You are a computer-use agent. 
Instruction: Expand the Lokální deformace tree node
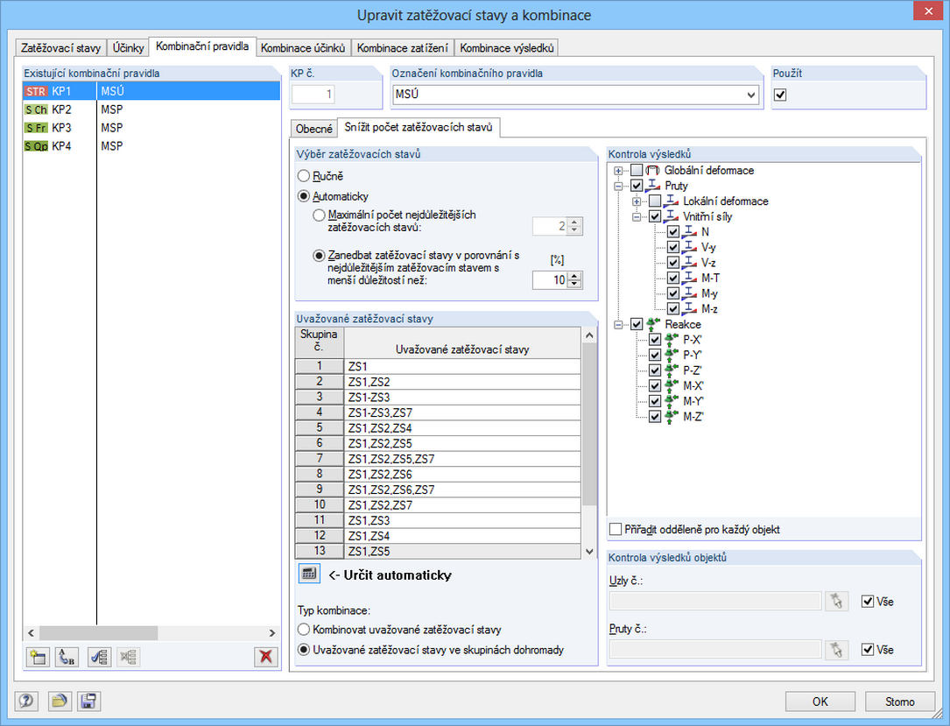637,201
